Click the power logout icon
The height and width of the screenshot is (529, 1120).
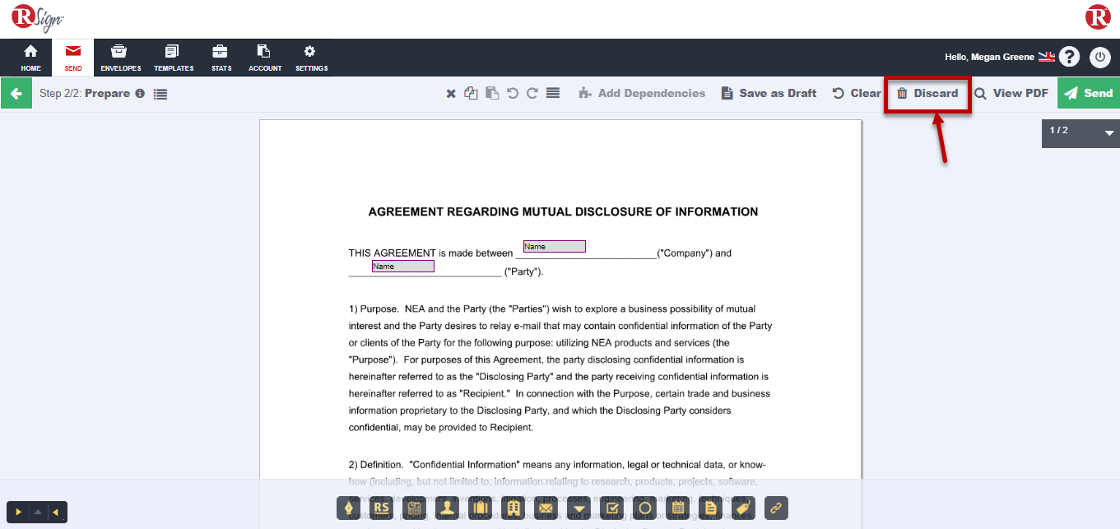1100,57
